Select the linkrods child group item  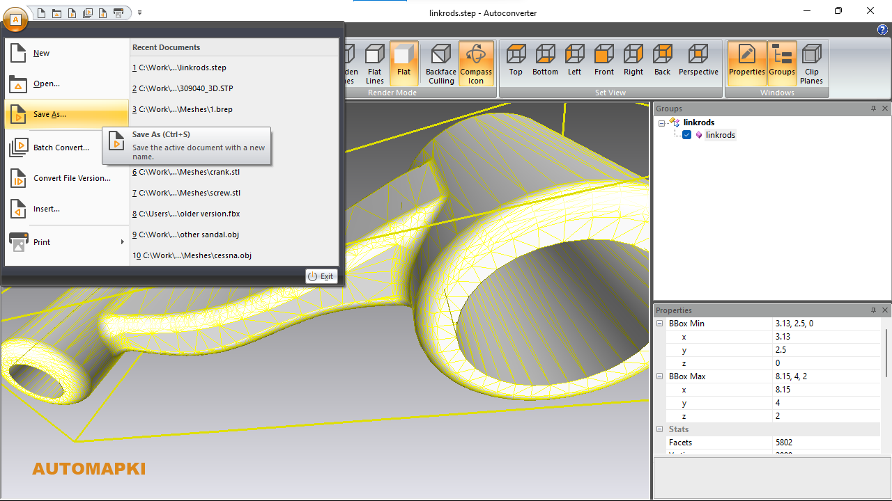(721, 135)
